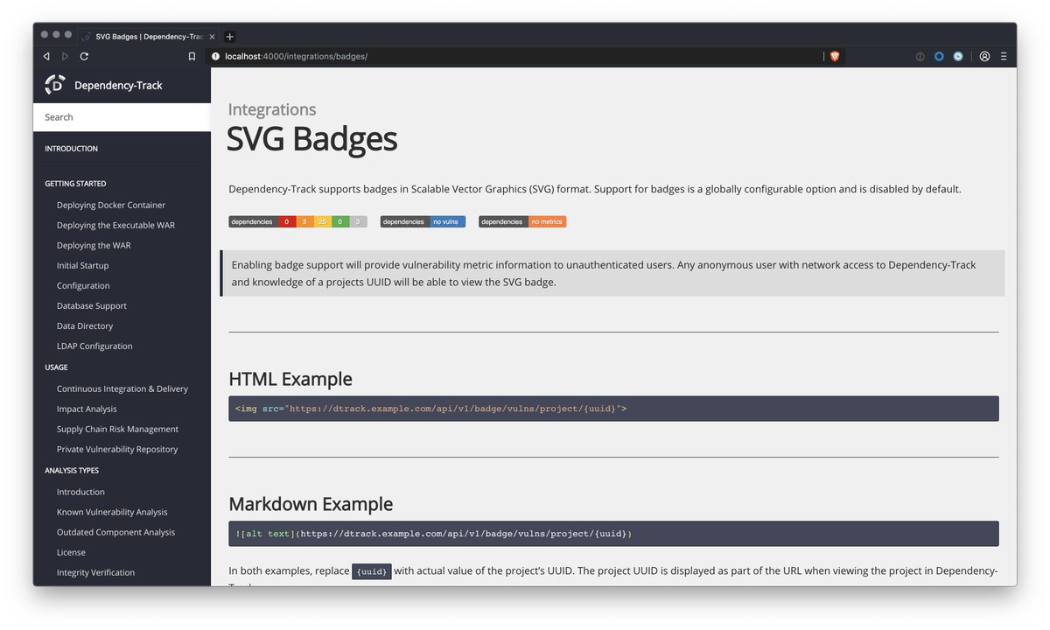Click the bookmark icon beside the address bar
Viewport: 1050px width, 630px height.
[192, 56]
